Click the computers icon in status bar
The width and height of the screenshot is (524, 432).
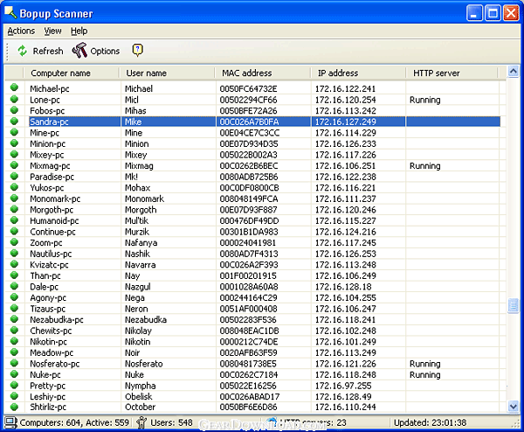10,422
